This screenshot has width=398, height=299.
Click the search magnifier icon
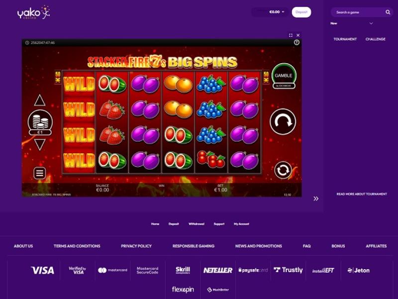click(388, 12)
